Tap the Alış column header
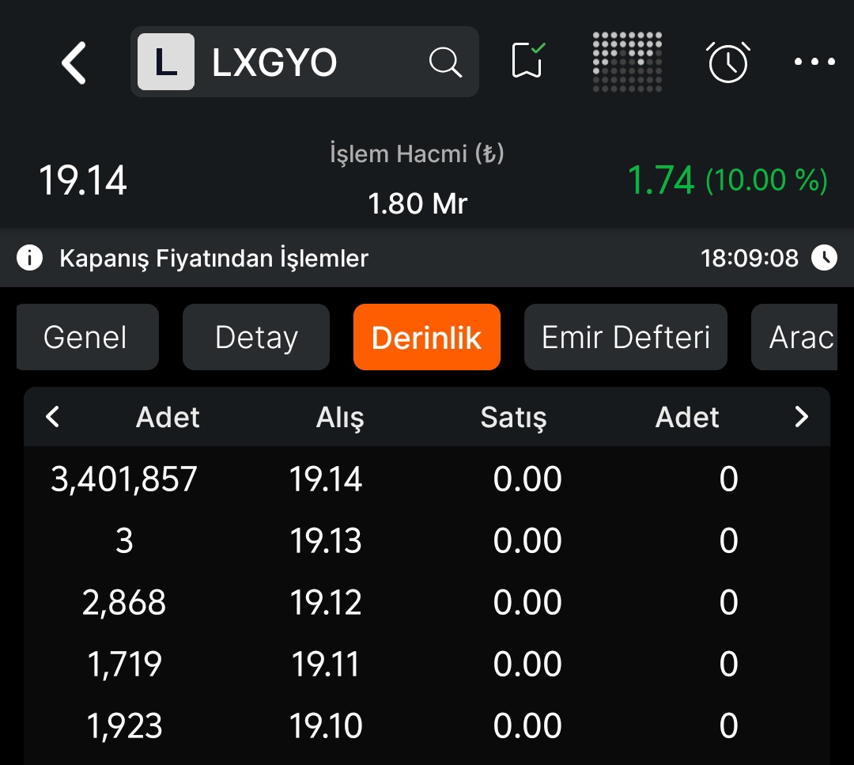 (340, 418)
